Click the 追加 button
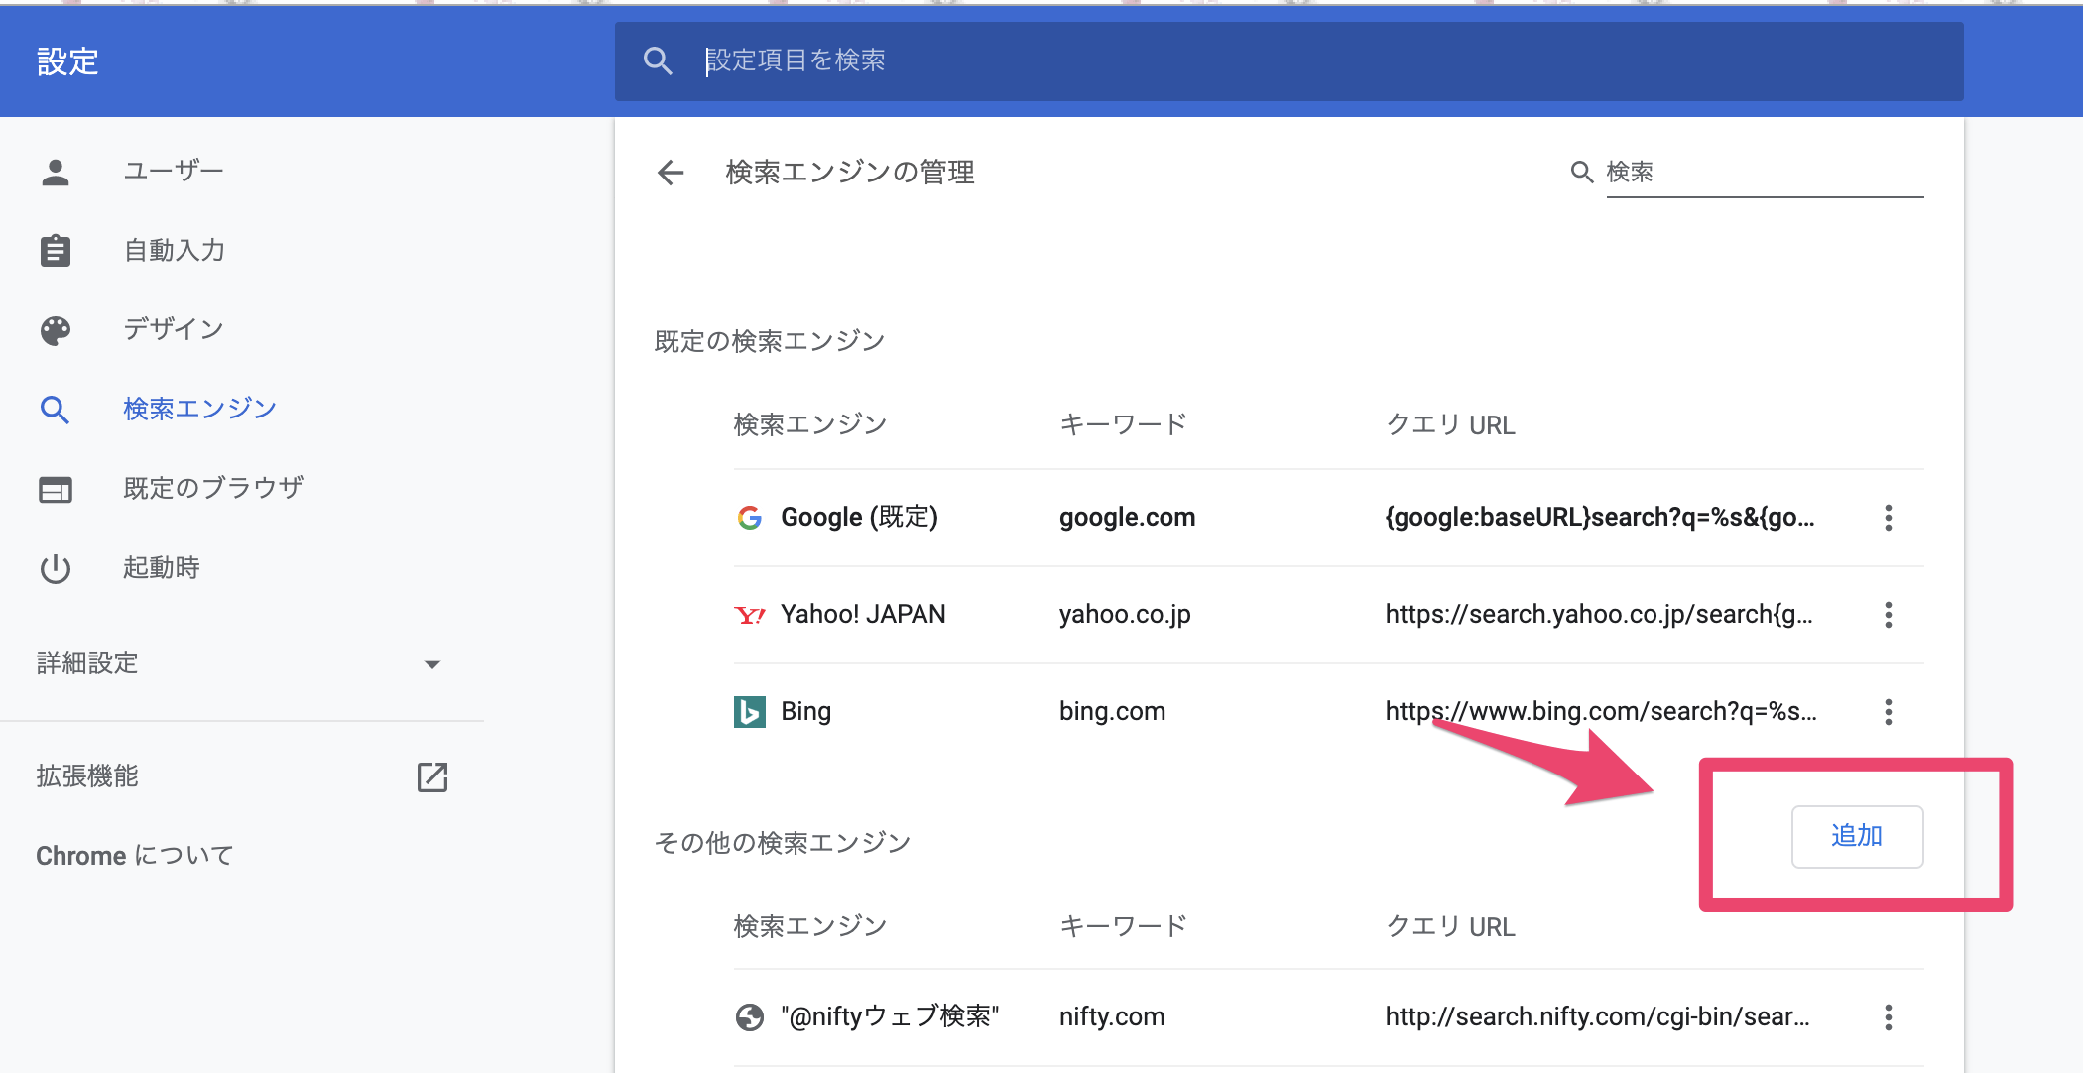 1857,836
